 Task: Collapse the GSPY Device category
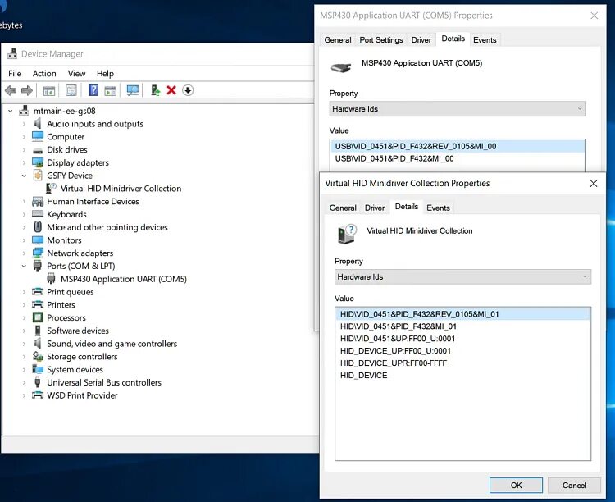[24, 176]
